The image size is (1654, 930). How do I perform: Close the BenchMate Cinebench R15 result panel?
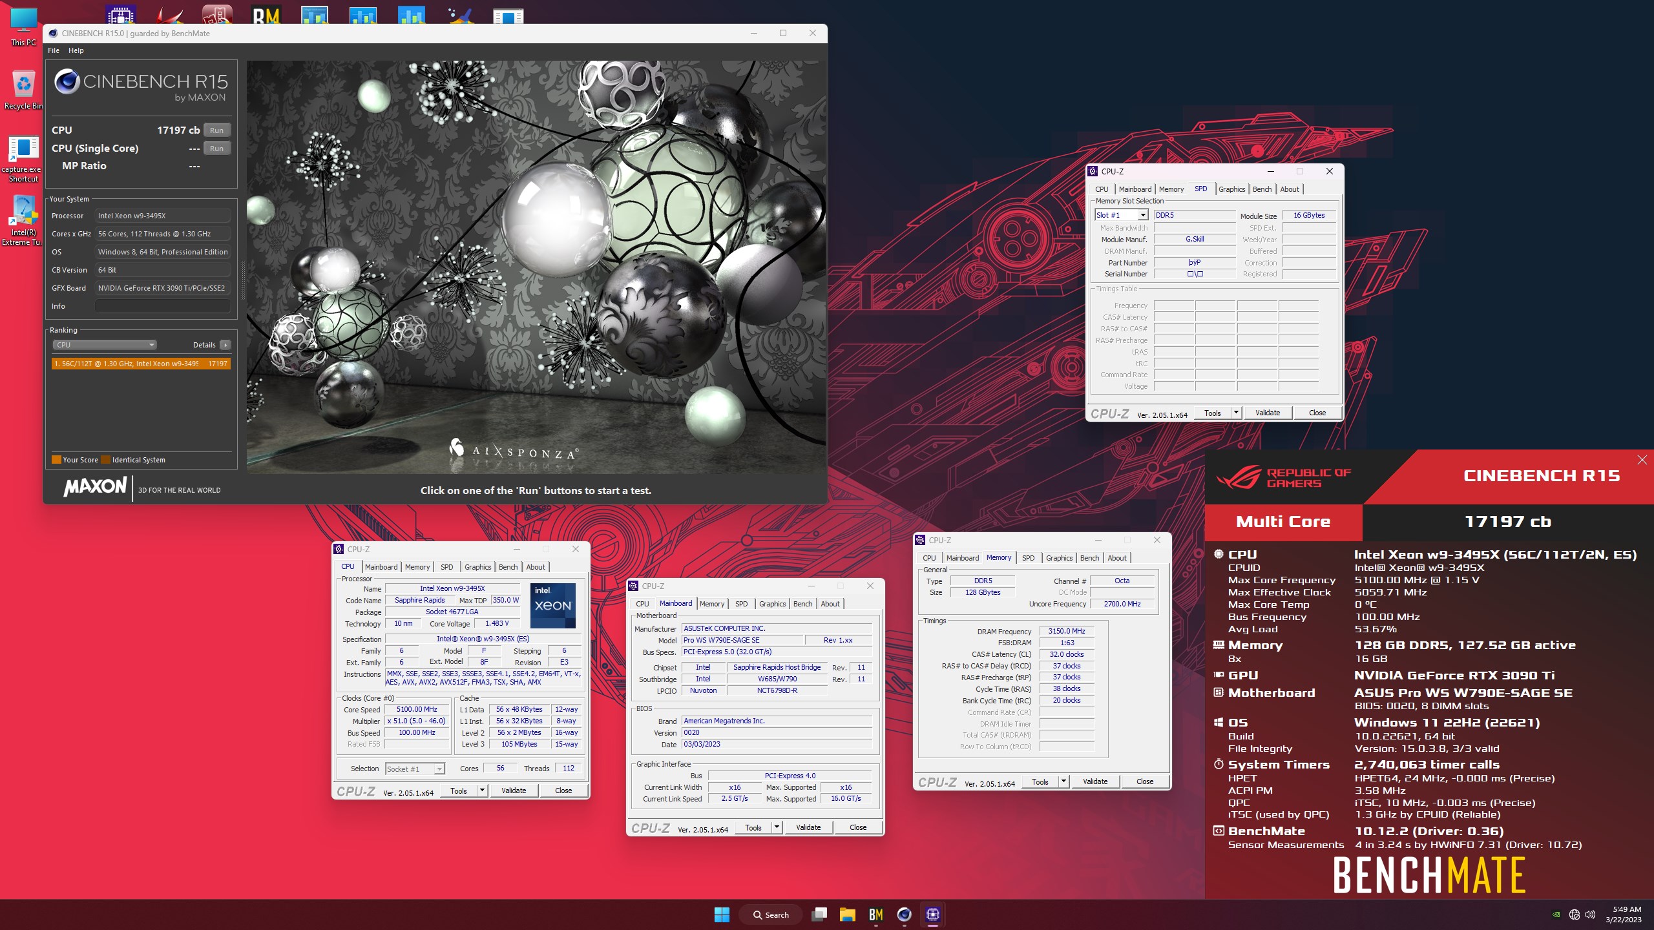point(1642,460)
